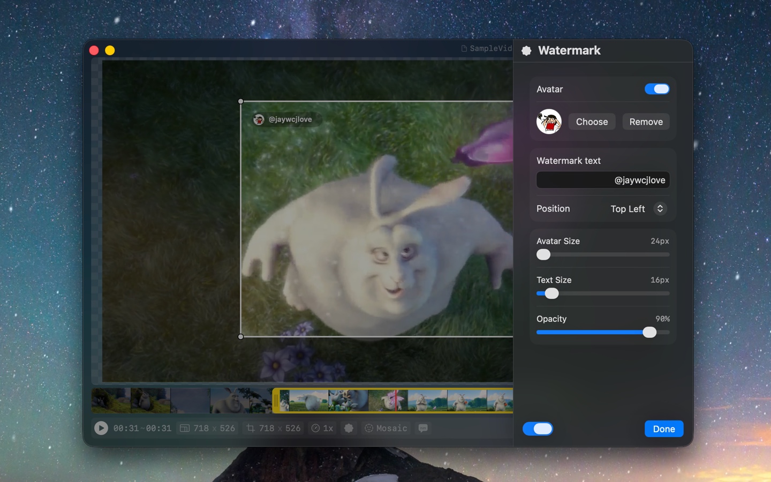The image size is (771, 482).
Task: Click the red playhead marker on the timeline
Action: tap(396, 401)
